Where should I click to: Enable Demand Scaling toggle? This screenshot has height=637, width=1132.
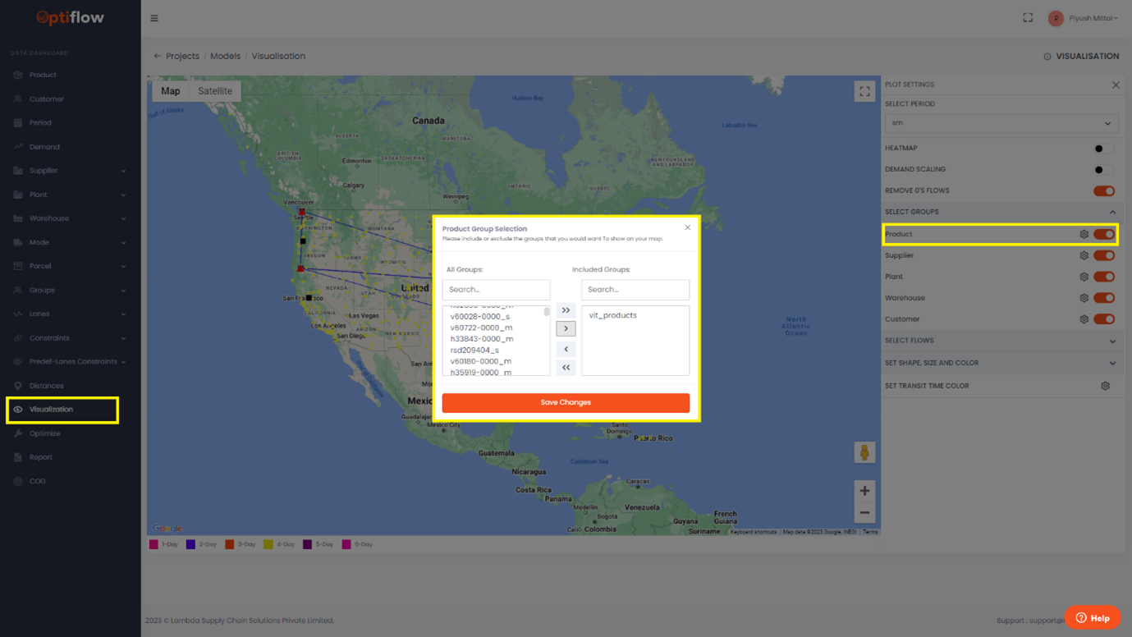tap(1103, 170)
